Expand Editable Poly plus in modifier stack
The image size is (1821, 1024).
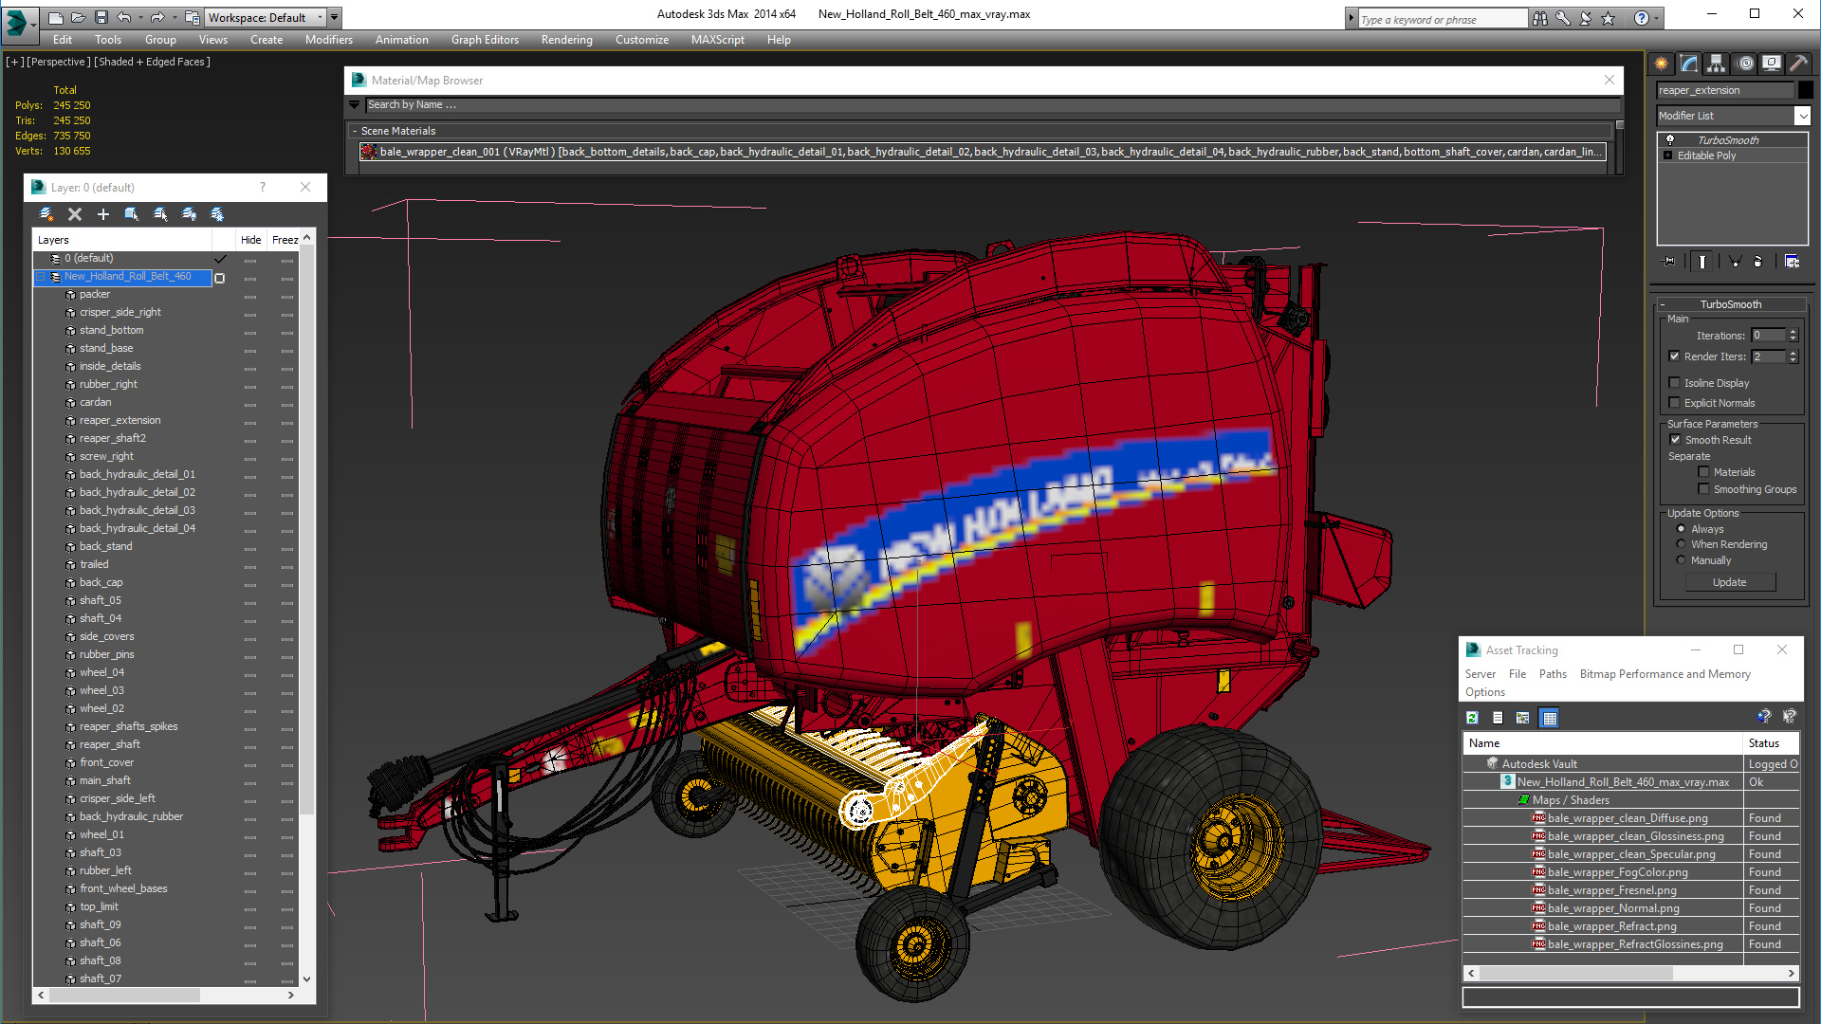pos(1667,155)
